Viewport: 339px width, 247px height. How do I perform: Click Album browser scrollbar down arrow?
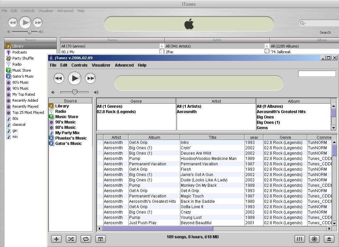[x=334, y=128]
